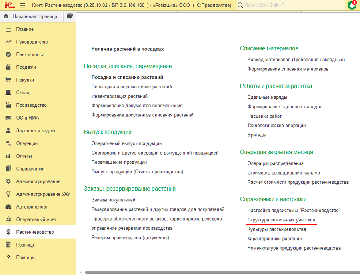The image size is (360, 275).
Task: Click the Справочники section icon
Action: coord(8,169)
